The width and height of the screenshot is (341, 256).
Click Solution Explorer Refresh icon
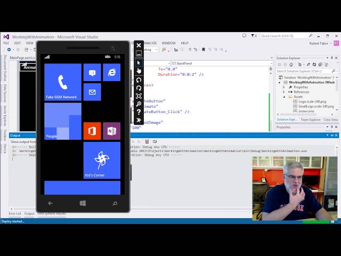pos(314,65)
